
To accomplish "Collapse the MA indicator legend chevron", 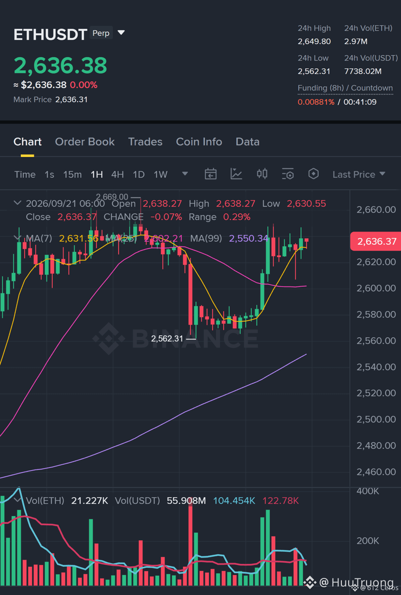I will coord(17,238).
